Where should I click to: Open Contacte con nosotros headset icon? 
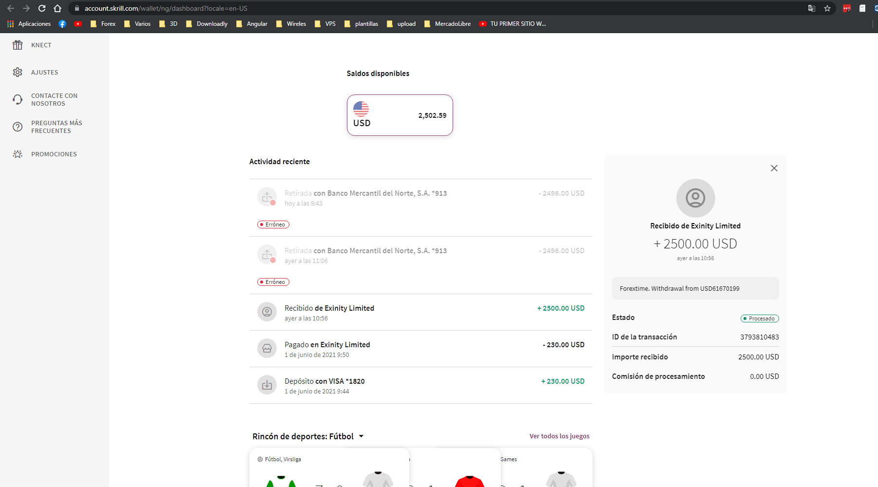pos(18,100)
